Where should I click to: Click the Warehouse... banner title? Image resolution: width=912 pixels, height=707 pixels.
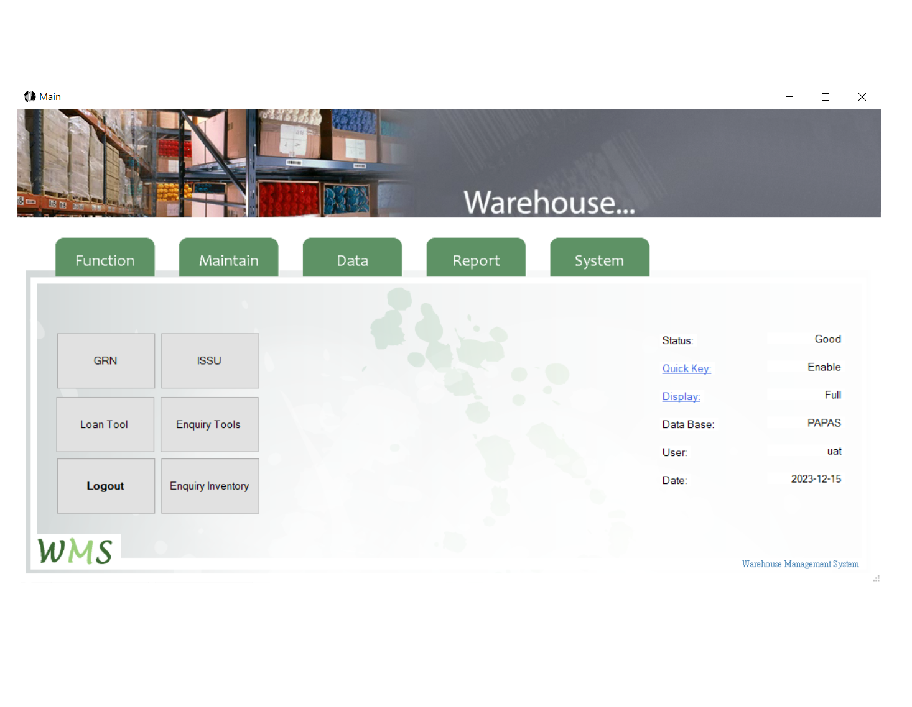[x=549, y=203]
